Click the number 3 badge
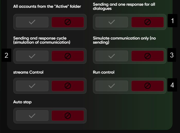 click(172, 55)
